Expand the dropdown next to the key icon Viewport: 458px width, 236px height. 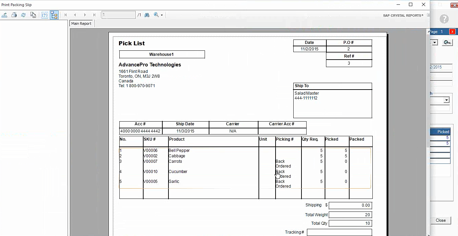[x=435, y=43]
